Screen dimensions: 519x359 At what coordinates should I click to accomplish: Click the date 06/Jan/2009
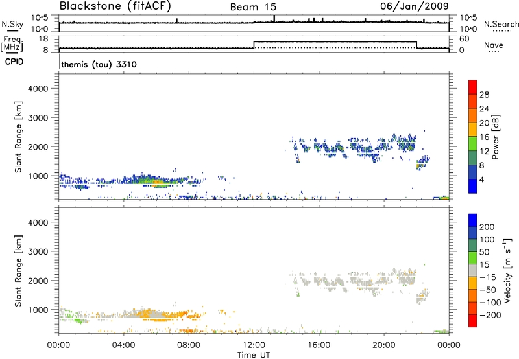click(x=415, y=6)
